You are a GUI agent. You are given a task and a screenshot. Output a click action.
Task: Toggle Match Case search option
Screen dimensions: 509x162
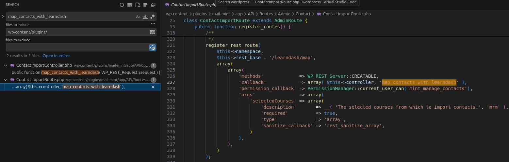click(139, 17)
